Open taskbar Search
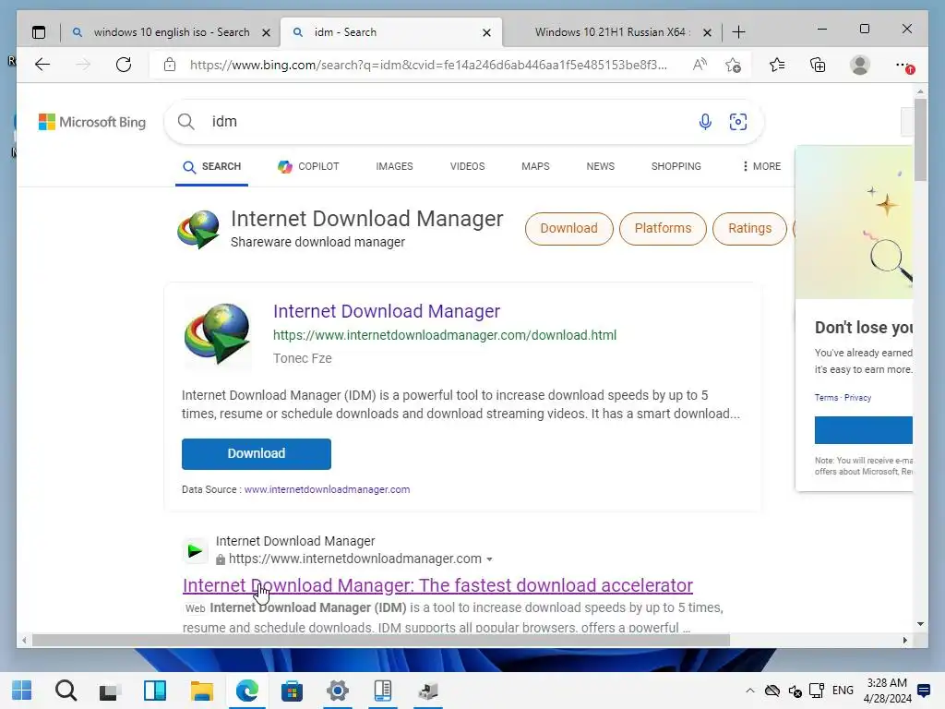945x709 pixels. click(66, 691)
